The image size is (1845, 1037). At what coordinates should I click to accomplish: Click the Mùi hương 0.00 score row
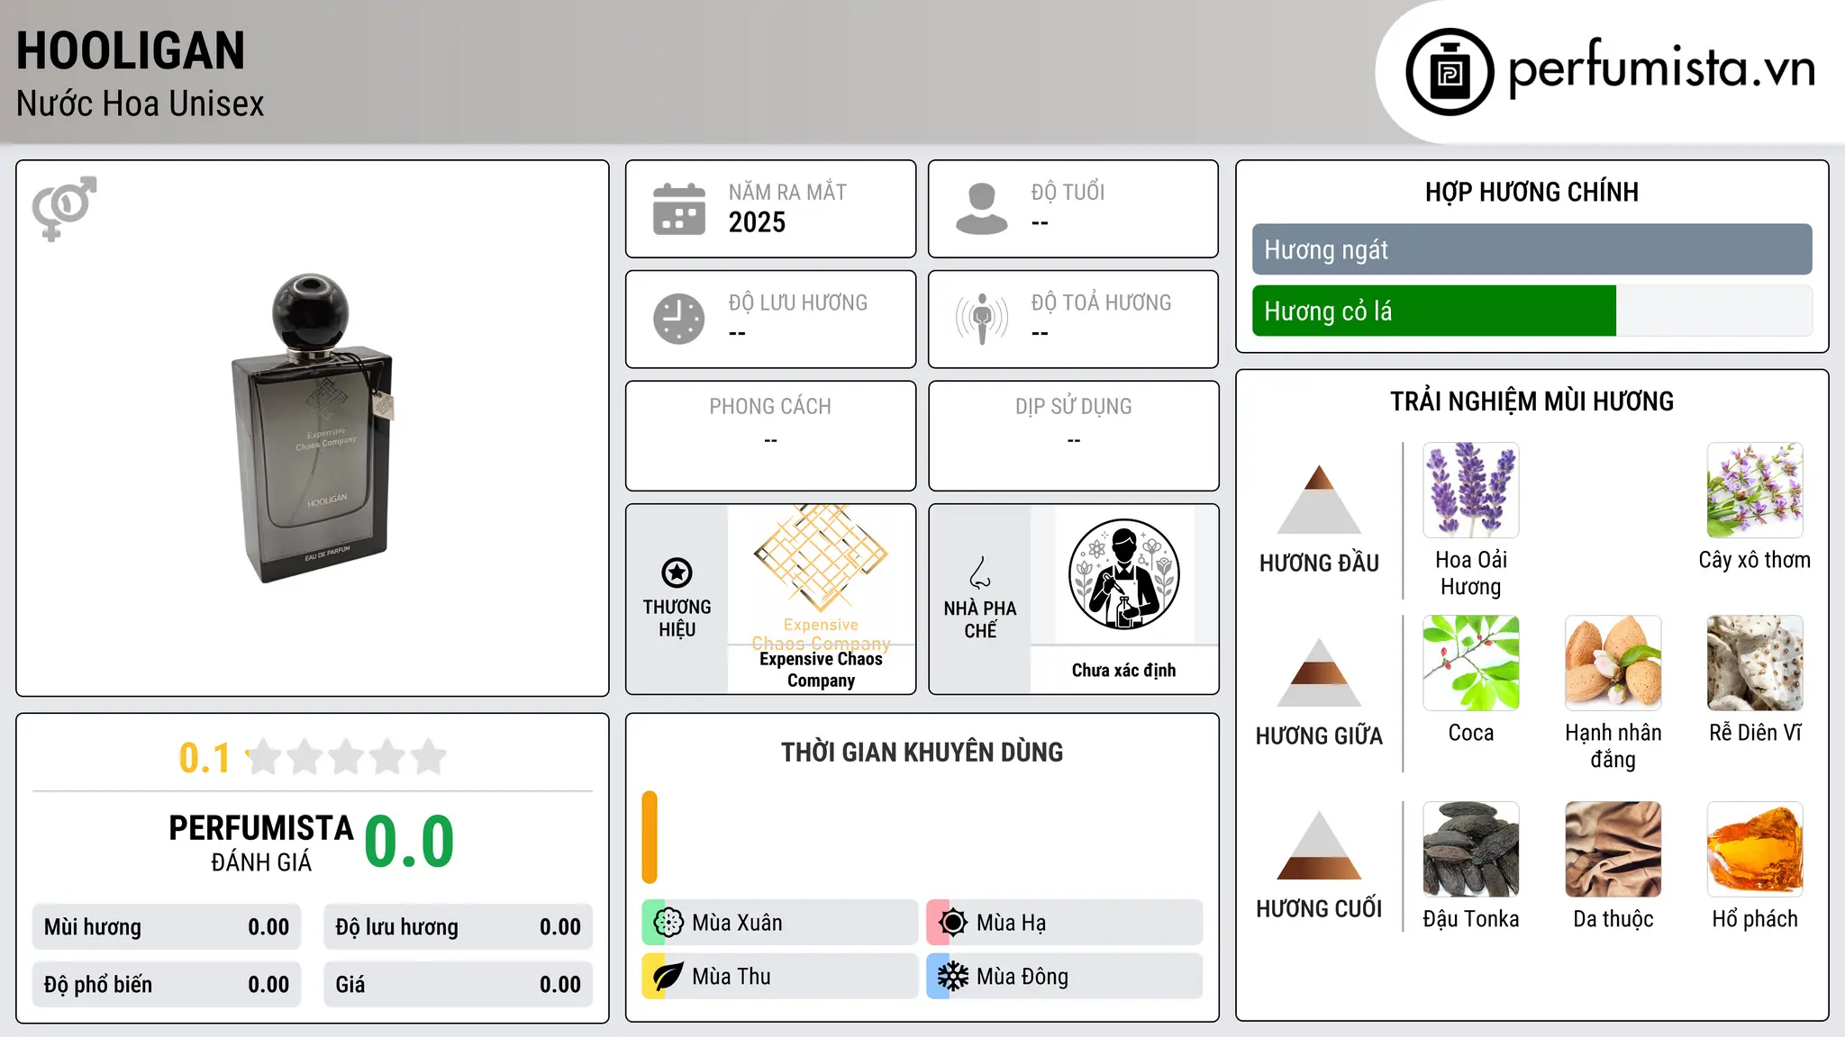coord(167,927)
